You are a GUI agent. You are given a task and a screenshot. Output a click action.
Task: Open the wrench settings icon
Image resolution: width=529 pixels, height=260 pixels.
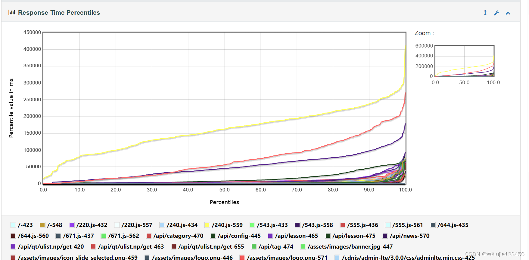496,13
